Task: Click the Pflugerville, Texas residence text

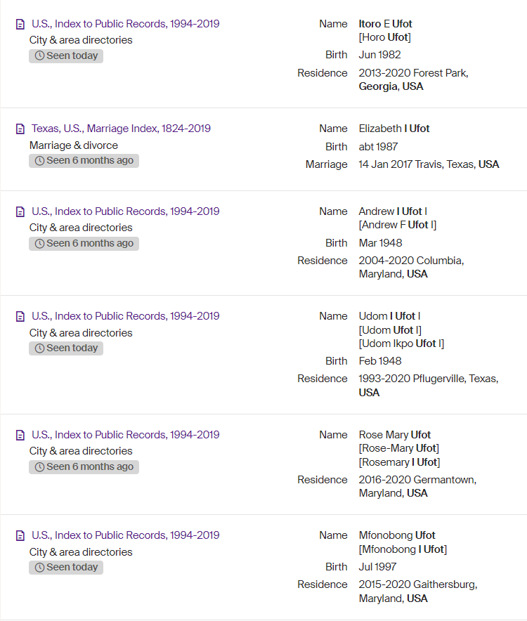Action: click(x=428, y=379)
